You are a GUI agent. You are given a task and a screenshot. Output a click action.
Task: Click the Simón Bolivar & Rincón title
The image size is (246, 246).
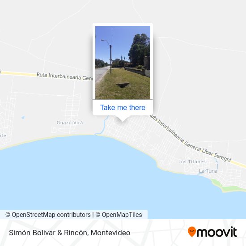click(x=69, y=233)
